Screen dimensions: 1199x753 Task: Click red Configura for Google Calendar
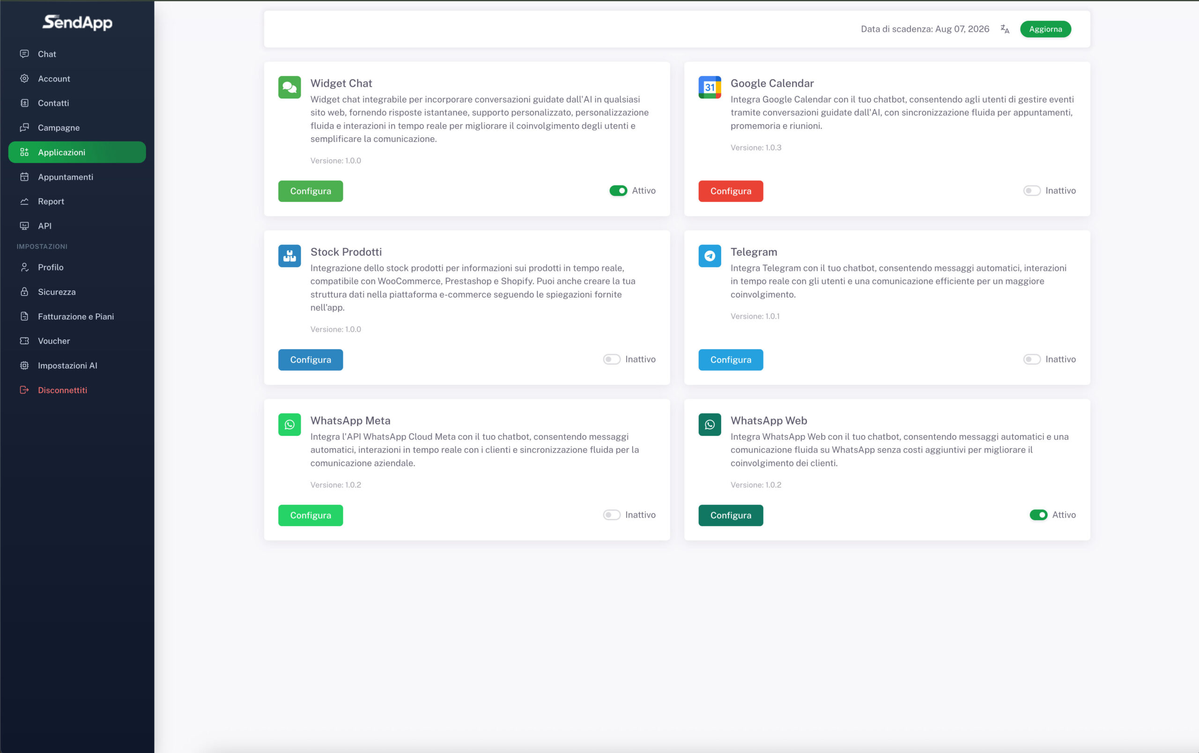(731, 191)
